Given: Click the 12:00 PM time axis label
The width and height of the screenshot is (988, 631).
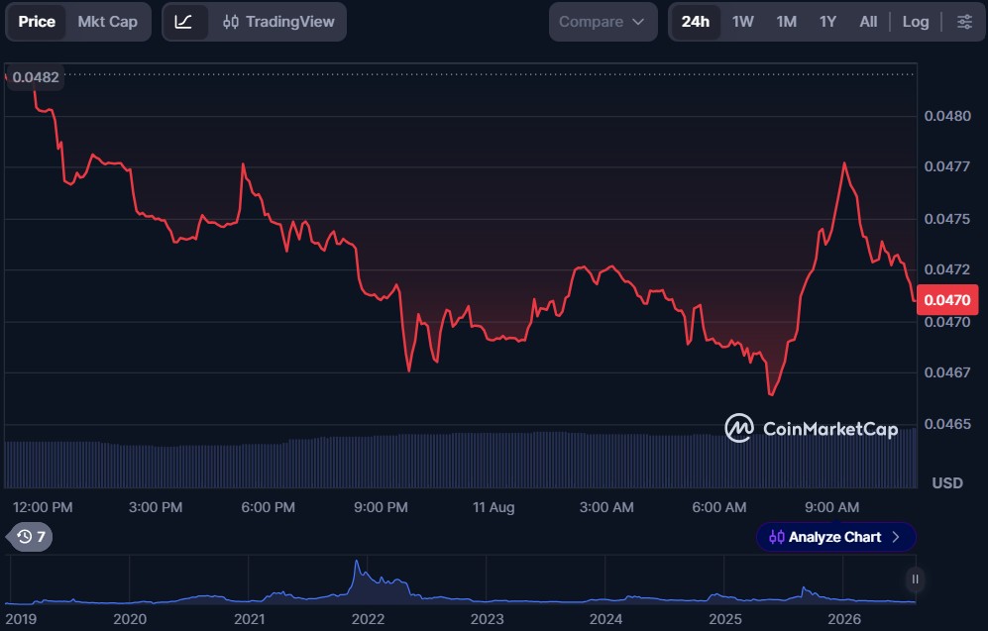Looking at the screenshot, I should (x=43, y=507).
